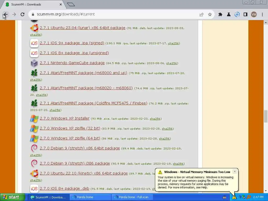Open the Extensions puzzle icon
Image resolution: width=268 pixels, height=201 pixels.
point(220,15)
